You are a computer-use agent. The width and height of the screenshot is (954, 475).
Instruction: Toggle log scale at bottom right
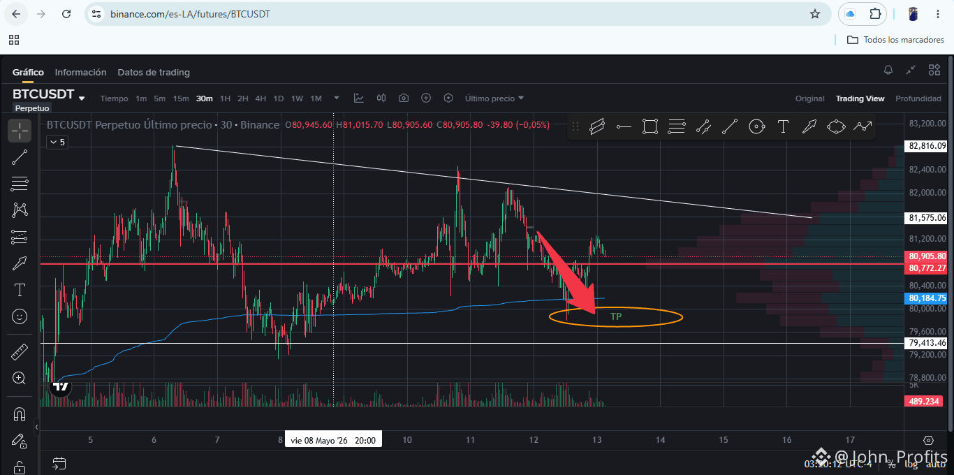click(x=912, y=463)
